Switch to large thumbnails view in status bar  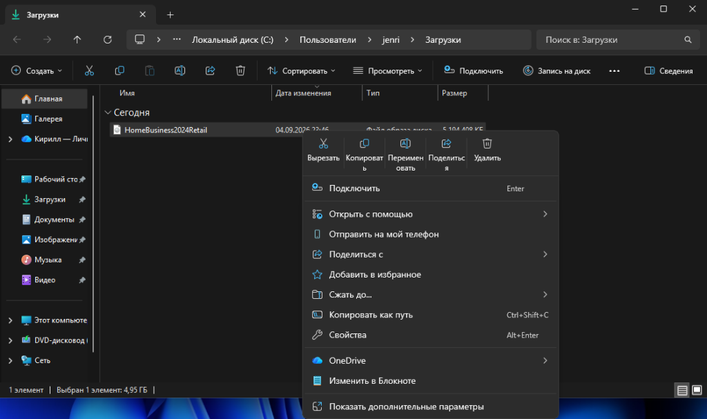(x=697, y=390)
